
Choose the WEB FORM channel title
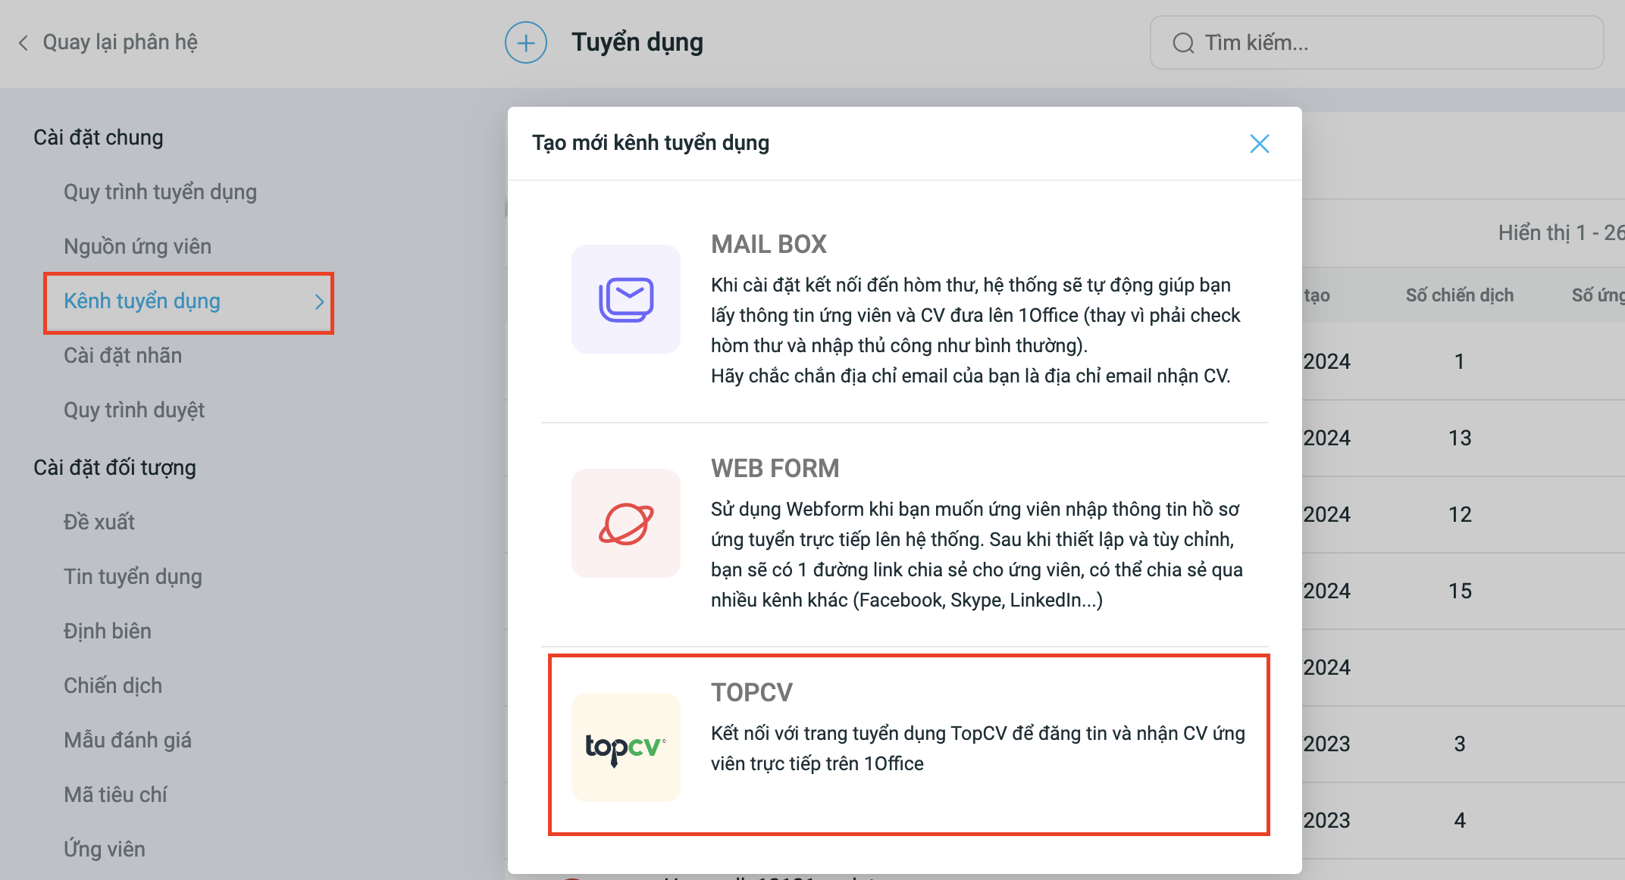(775, 469)
